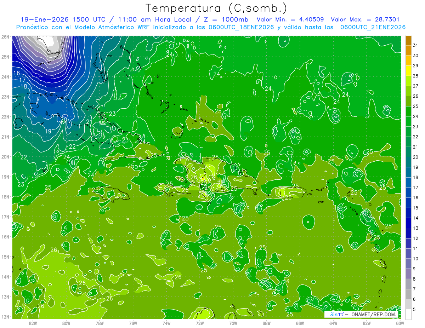Click the color scale label "31"
The width and height of the screenshot is (425, 328).
click(415, 45)
